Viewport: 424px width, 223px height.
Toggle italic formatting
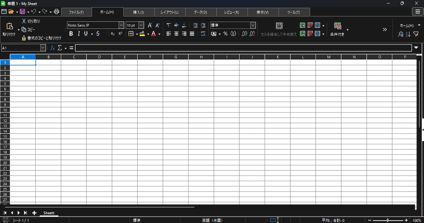[79, 34]
